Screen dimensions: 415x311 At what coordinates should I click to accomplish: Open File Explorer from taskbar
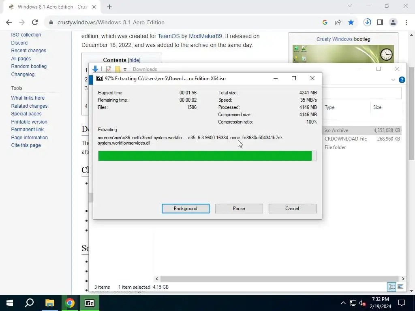pyautogui.click(x=49, y=303)
